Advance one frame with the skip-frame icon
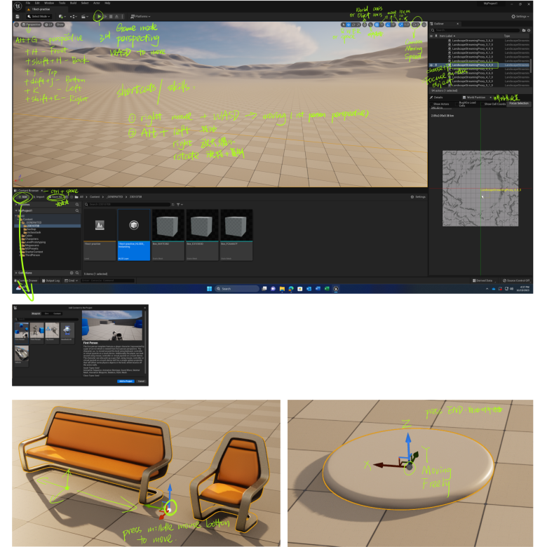 pos(105,16)
